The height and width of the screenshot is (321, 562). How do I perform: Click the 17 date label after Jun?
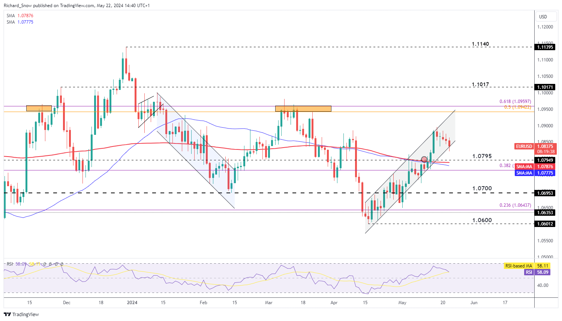[505, 303]
